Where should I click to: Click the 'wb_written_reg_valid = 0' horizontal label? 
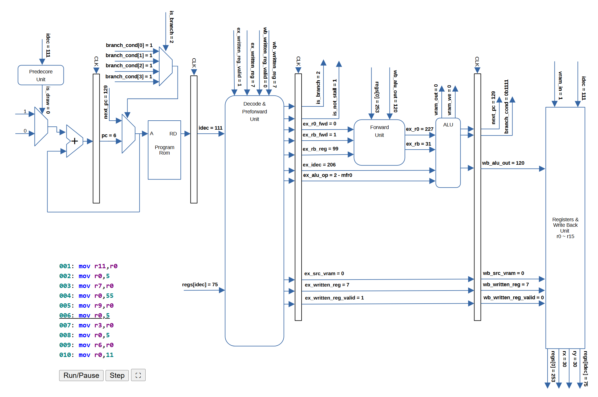(514, 298)
